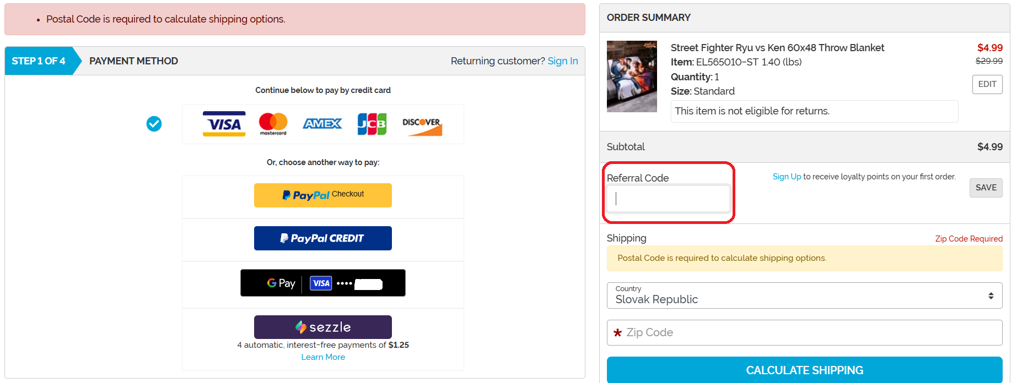Select PayPal Credit payment
This screenshot has width=1017, height=383.
[322, 238]
